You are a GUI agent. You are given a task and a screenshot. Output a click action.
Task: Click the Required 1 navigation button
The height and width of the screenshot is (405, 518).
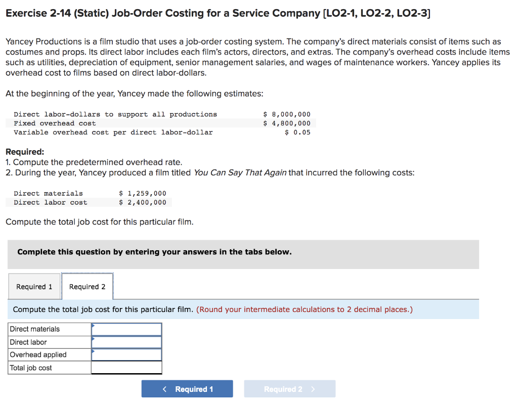(187, 388)
